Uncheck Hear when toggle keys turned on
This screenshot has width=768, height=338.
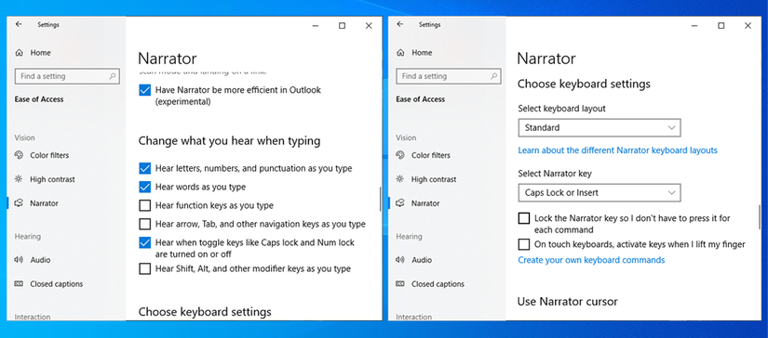pyautogui.click(x=144, y=242)
